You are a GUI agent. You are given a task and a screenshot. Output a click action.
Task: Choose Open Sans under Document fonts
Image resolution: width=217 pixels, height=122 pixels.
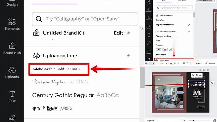[160, 20]
